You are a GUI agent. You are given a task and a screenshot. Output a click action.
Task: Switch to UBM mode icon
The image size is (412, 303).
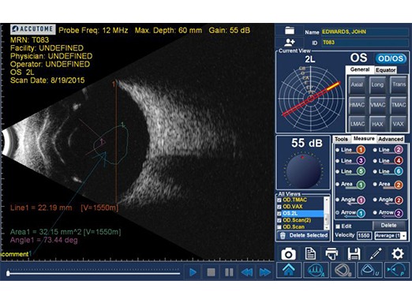tap(370, 270)
